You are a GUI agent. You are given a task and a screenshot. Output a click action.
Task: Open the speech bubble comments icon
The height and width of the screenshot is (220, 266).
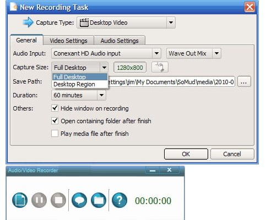click(x=79, y=200)
